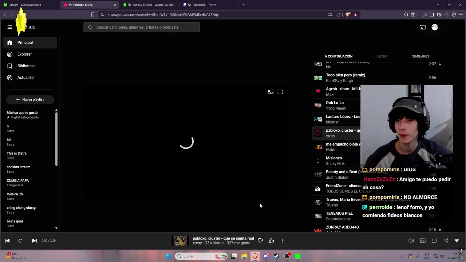Open the Windows Start menu
The image size is (466, 262).
(169, 256)
